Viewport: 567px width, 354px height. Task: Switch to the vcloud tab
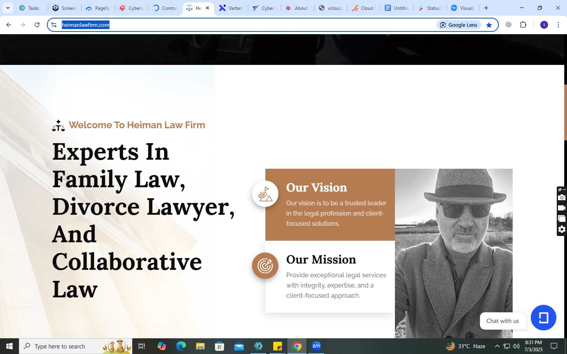point(331,8)
